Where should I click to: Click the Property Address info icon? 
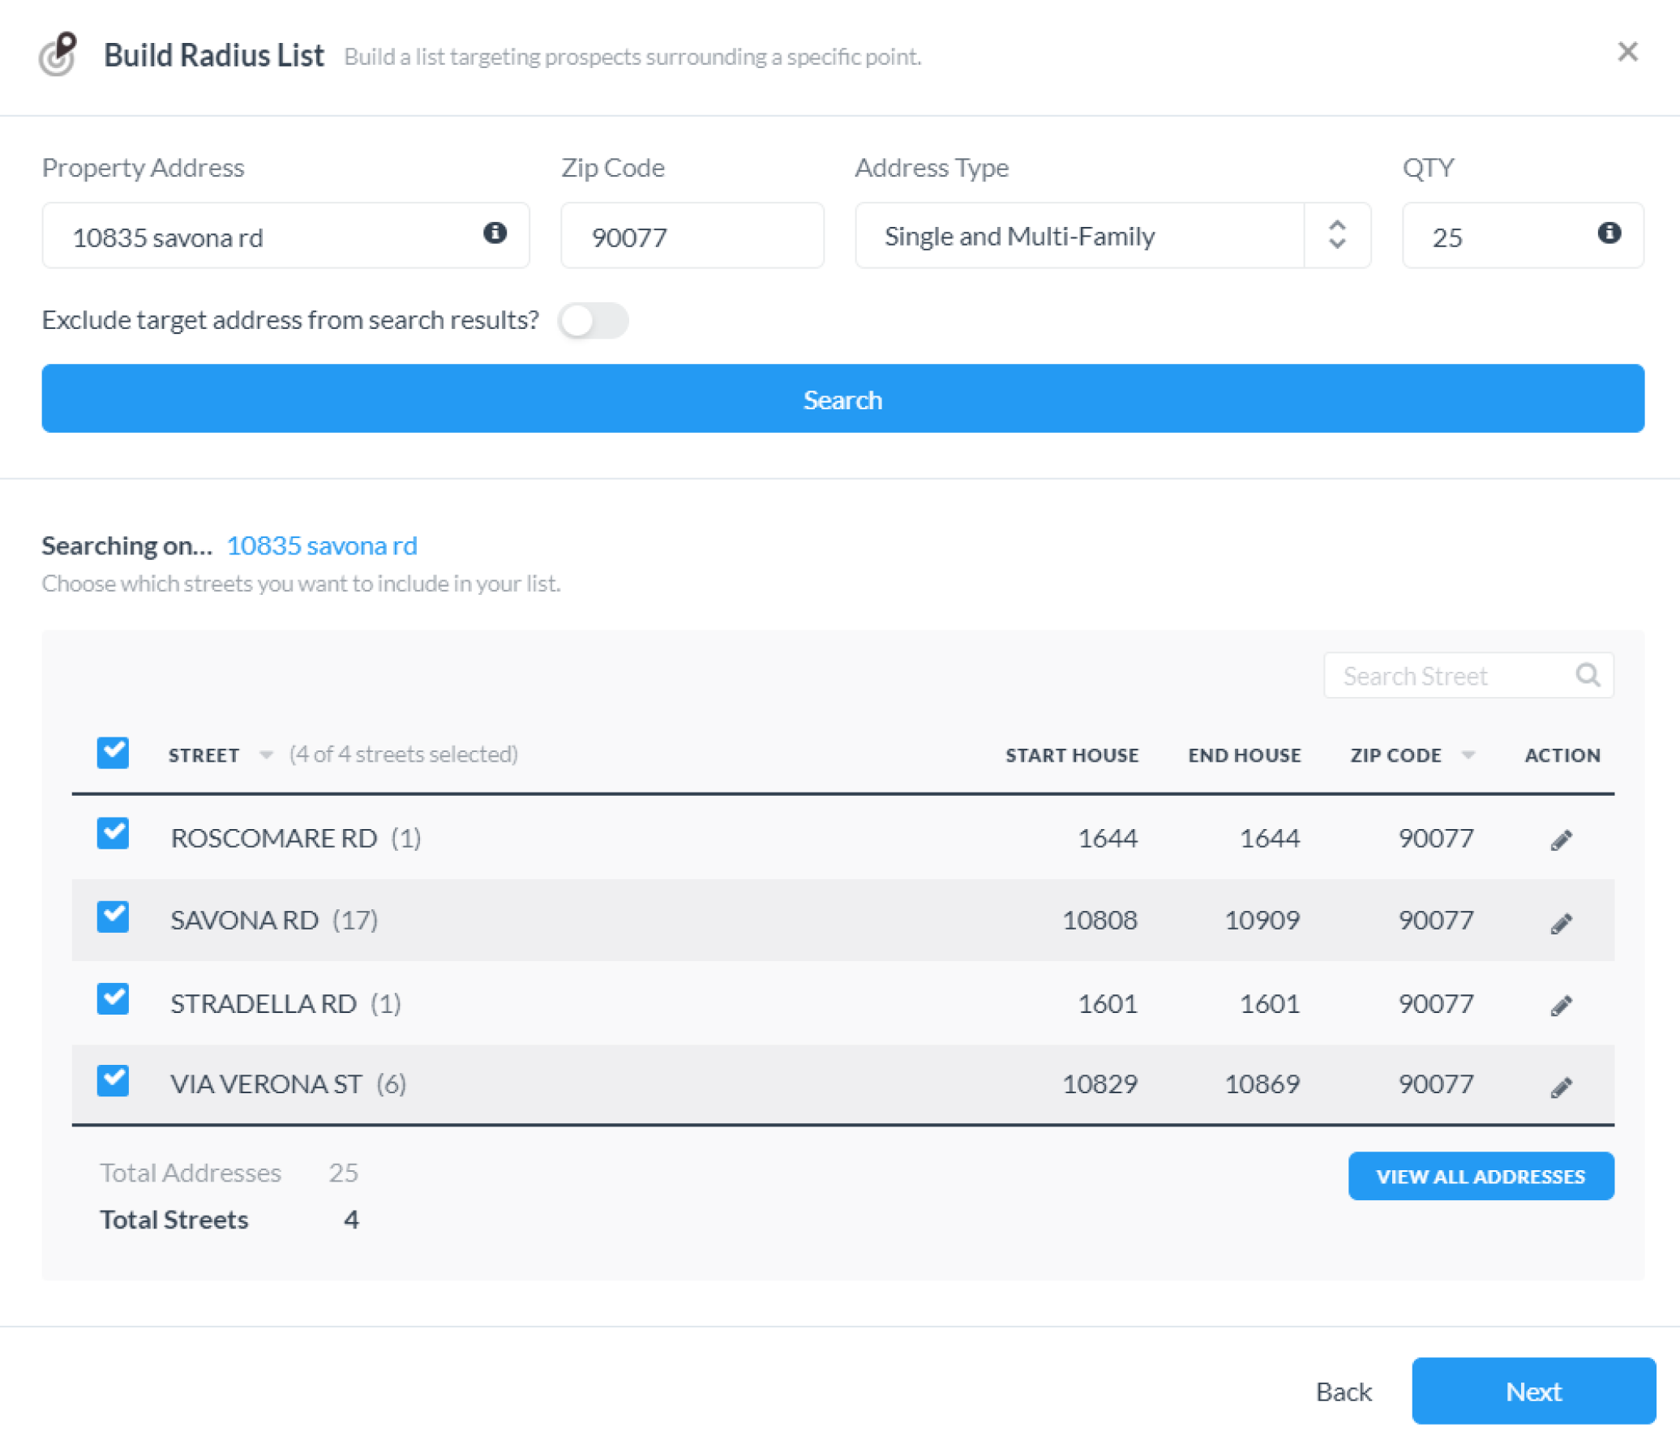click(x=495, y=233)
